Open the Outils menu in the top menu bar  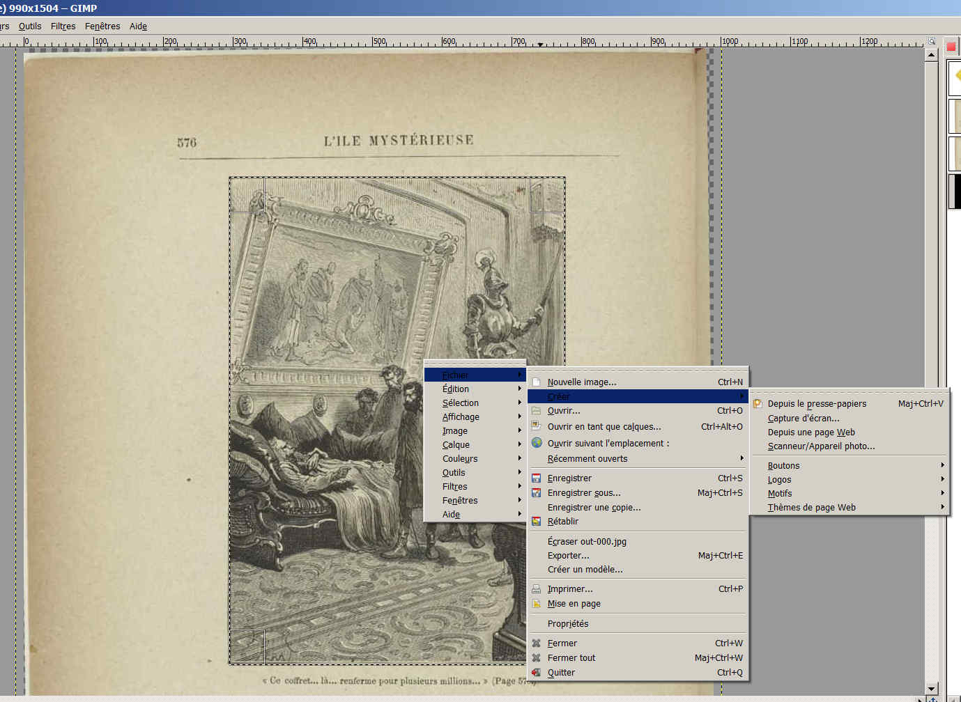[30, 26]
